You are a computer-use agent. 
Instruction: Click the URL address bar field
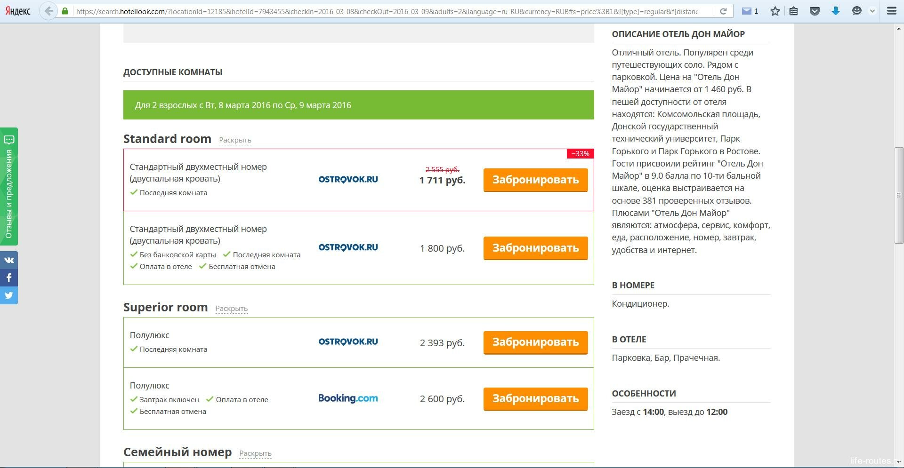[x=386, y=11]
